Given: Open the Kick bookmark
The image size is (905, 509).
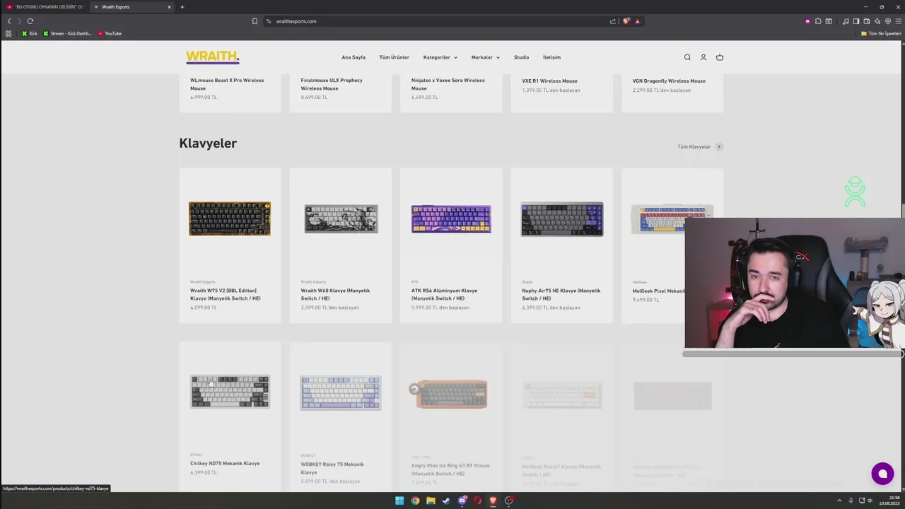Looking at the screenshot, I should click(x=29, y=33).
